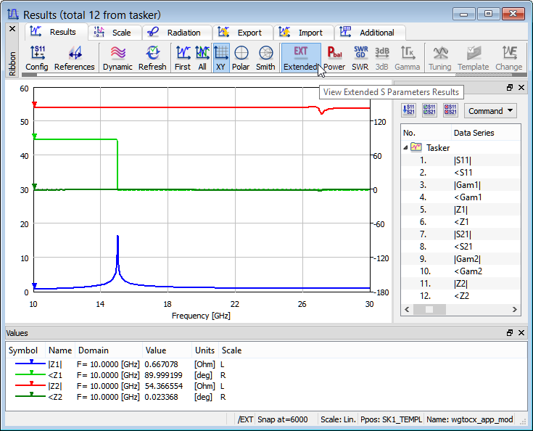
Task: Click the References icon
Action: tap(74, 57)
